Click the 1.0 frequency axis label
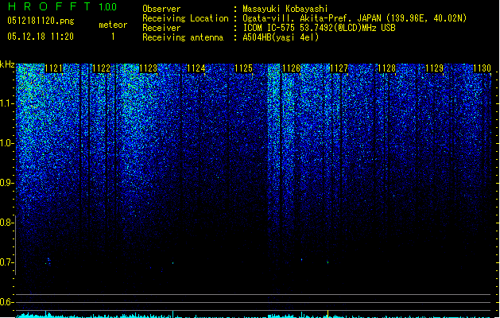This screenshot has height=318, width=500. click(6, 143)
